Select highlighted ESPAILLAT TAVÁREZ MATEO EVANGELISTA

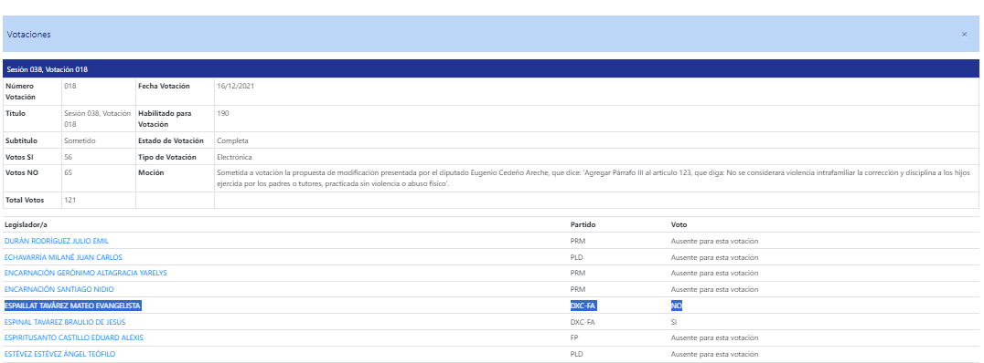click(72, 306)
